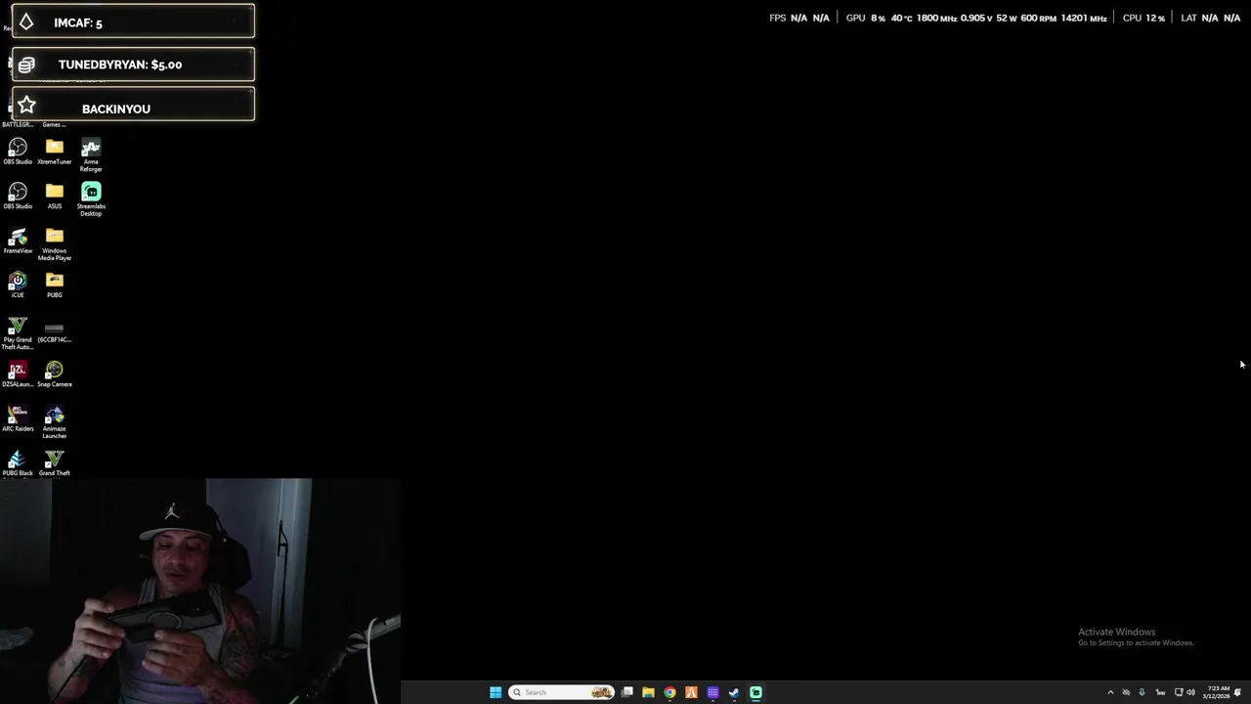
Task: Click the BACKINYOU overlay label
Action: pos(116,109)
